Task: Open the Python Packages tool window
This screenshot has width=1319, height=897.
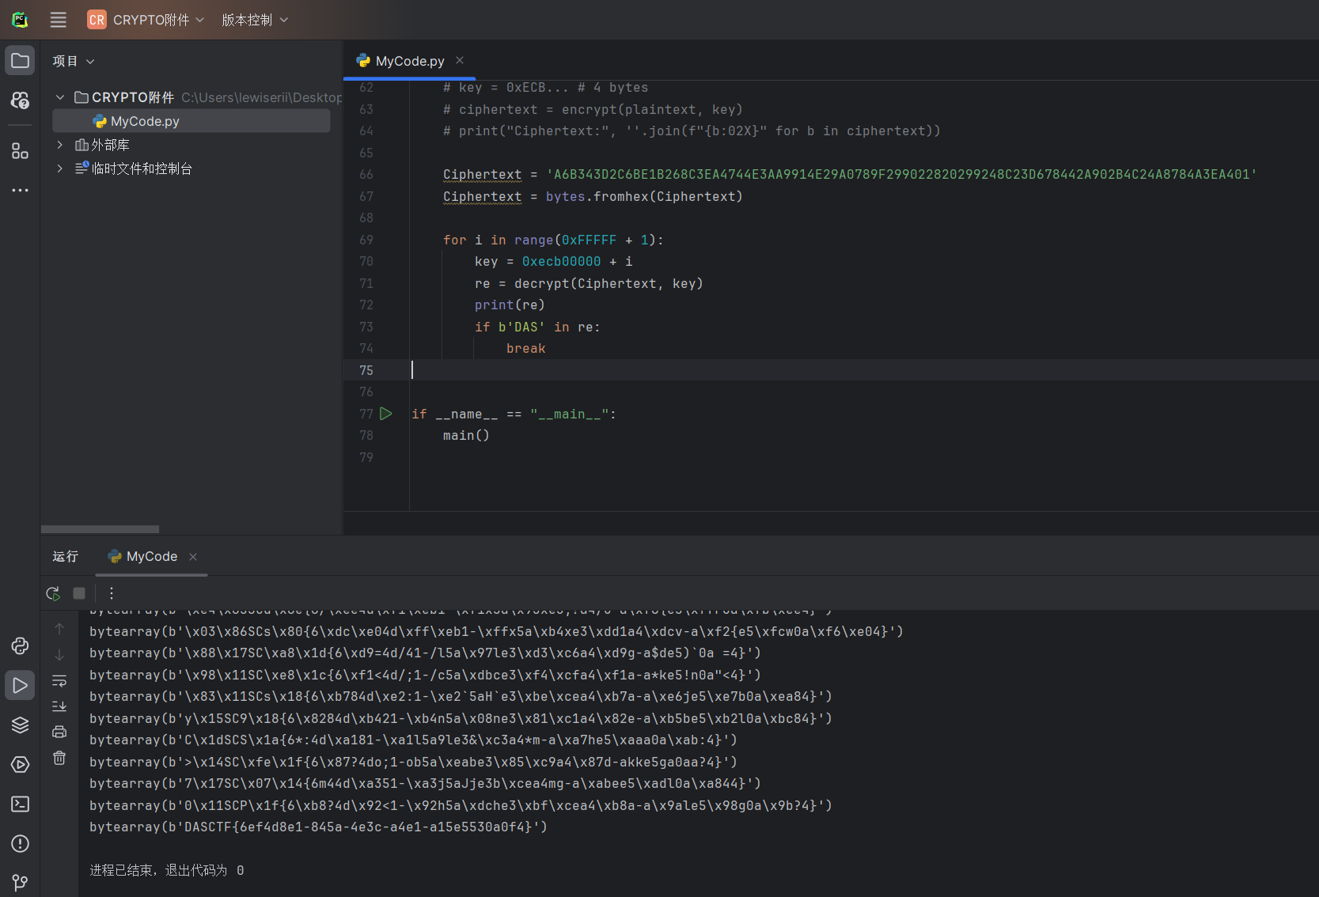Action: point(20,725)
